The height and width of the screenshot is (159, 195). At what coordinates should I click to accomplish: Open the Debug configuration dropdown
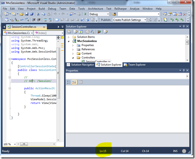108,14
